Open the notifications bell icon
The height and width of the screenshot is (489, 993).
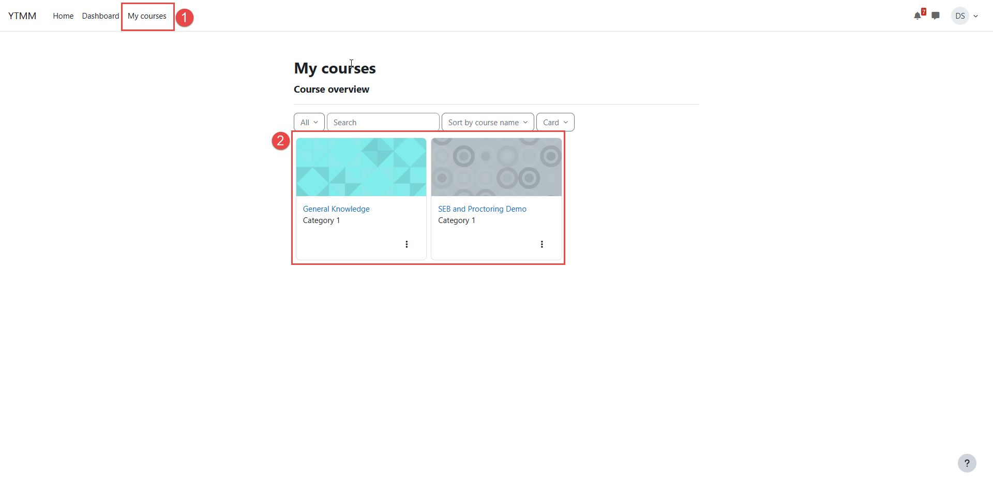(x=917, y=16)
